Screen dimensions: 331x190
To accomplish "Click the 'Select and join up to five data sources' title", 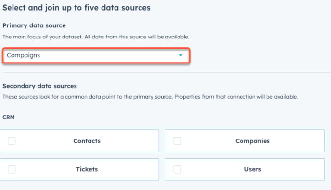I will pos(76,8).
